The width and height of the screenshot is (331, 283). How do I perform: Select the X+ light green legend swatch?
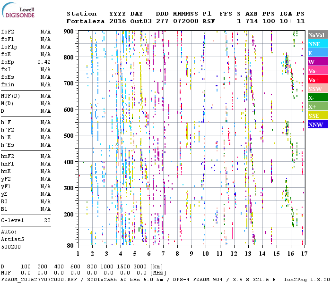pos(318,107)
